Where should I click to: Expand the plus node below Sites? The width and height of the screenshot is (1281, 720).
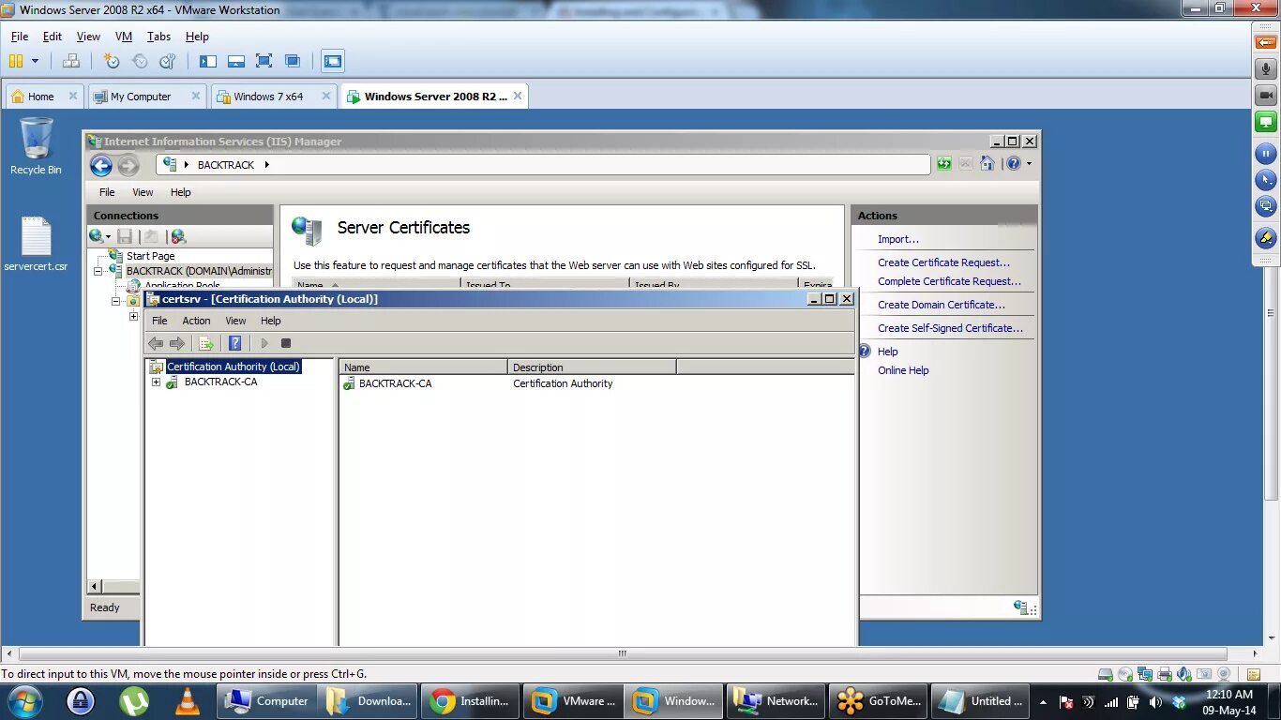[133, 316]
